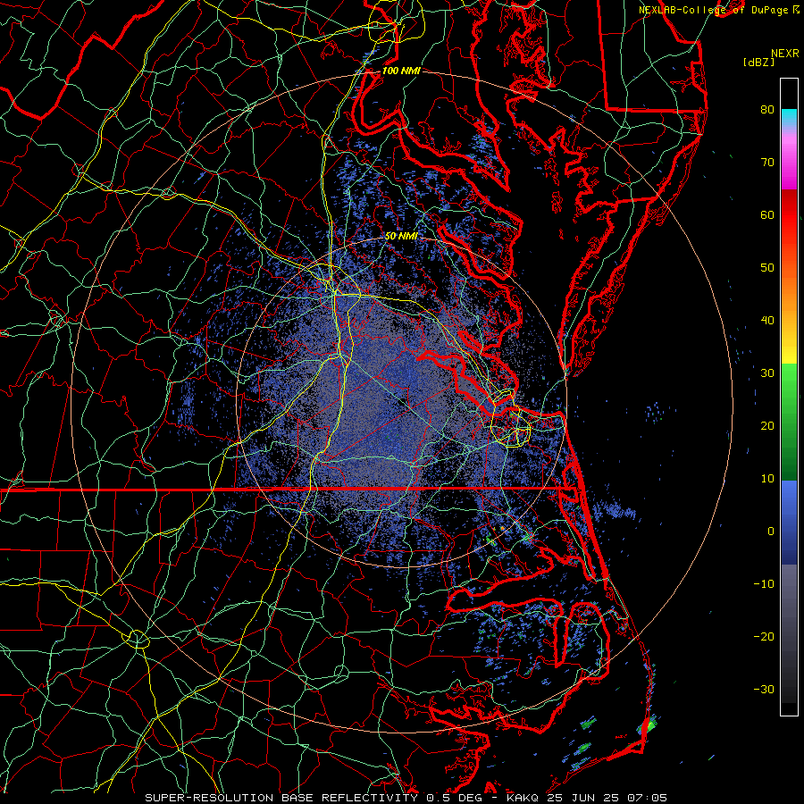The width and height of the screenshot is (804, 804).
Task: Click the positive 10 value on the dBZ scale
Action: tap(767, 479)
